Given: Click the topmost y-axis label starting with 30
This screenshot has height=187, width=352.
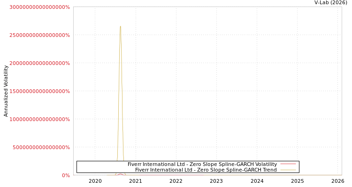Looking at the screenshot, I should [x=39, y=7].
